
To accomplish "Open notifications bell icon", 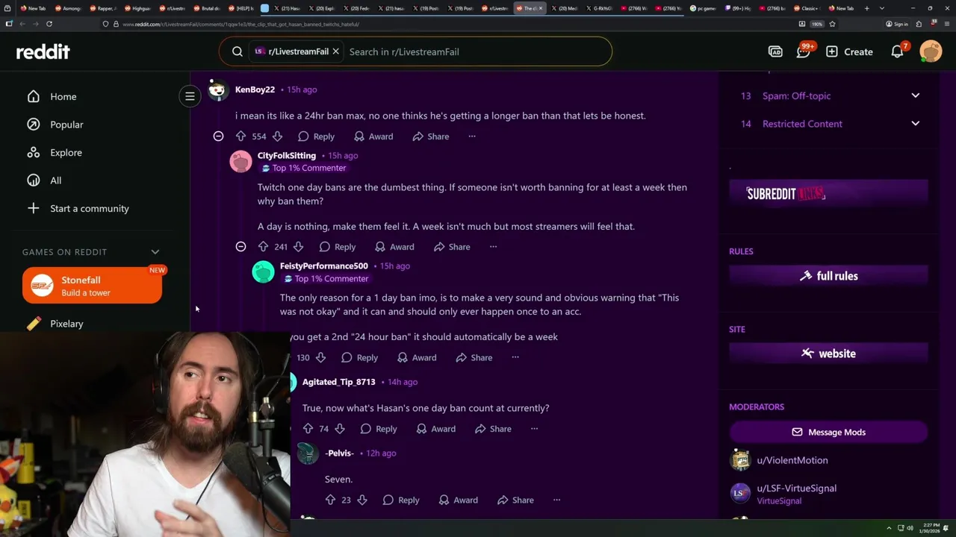I will pos(897,51).
